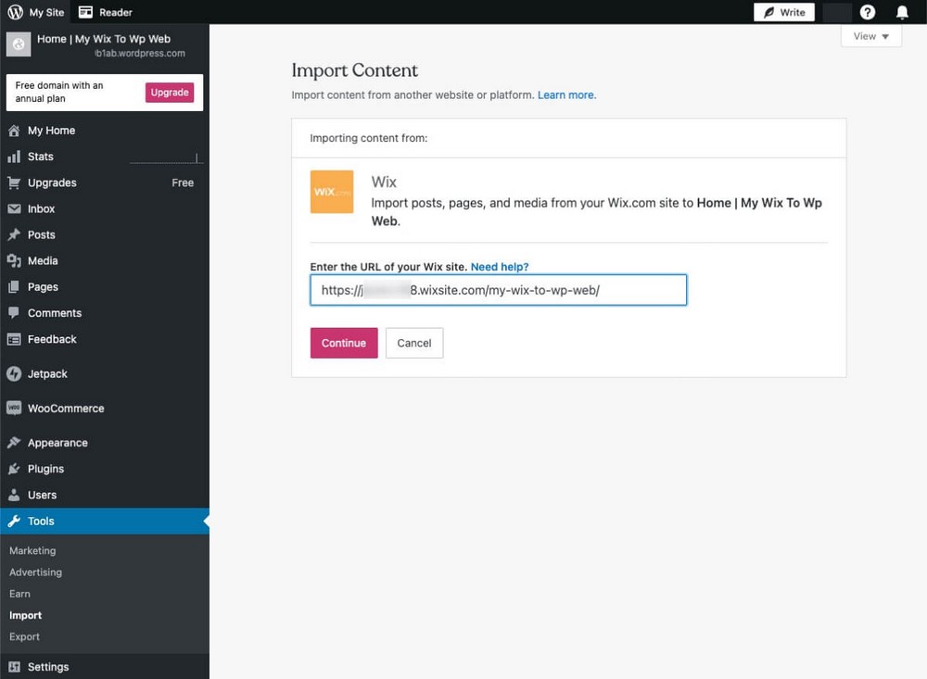Open My Home menu label
The image size is (927, 679).
click(51, 131)
